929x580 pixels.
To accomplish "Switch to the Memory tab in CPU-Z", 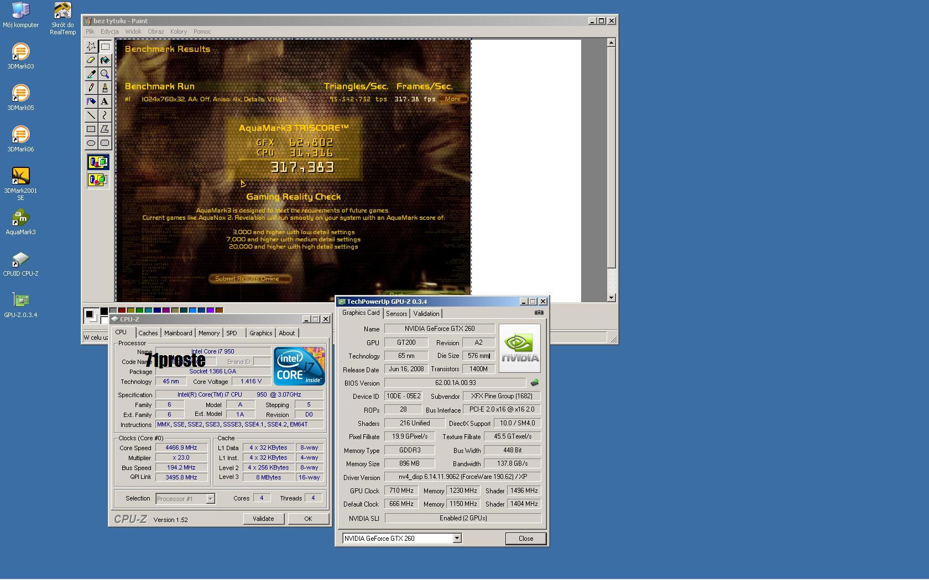I will click(x=209, y=333).
